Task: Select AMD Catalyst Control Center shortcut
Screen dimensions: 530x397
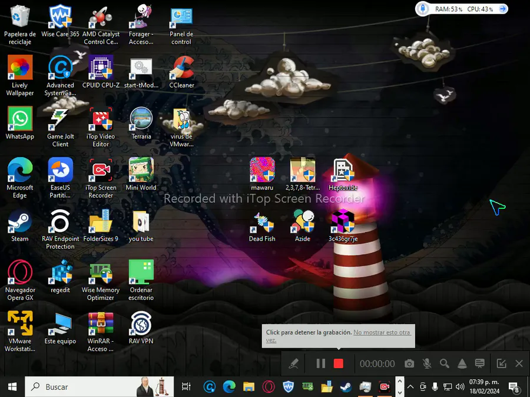Action: pyautogui.click(x=101, y=25)
